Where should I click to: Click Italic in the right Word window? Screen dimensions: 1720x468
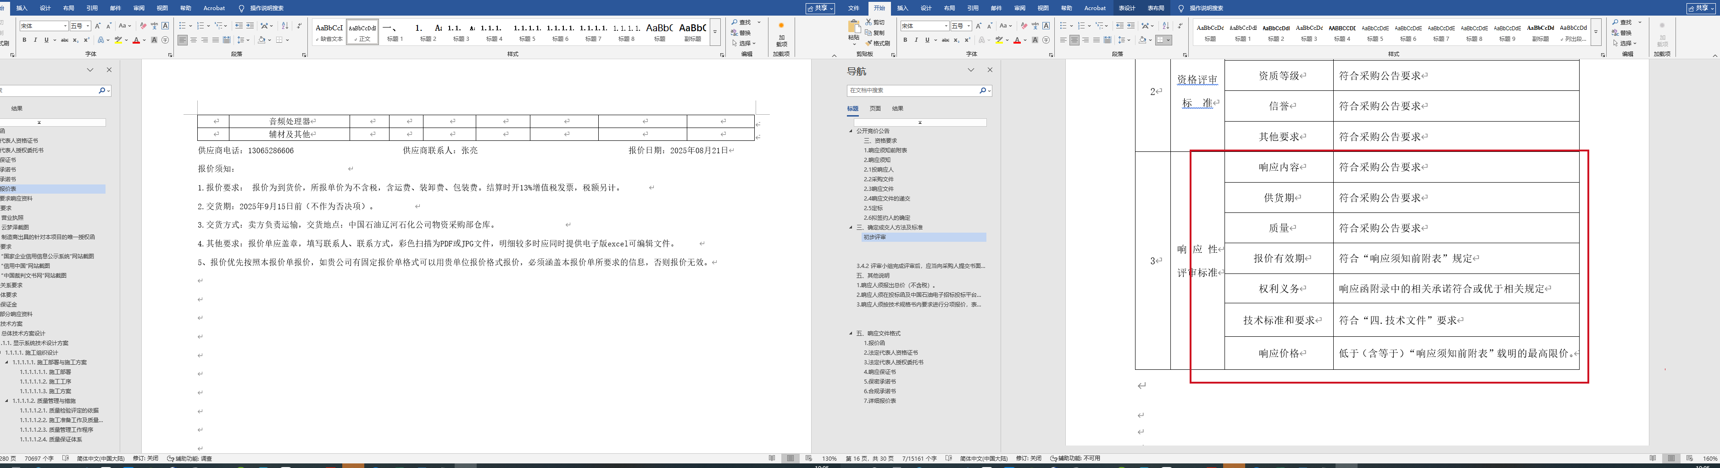tap(916, 40)
